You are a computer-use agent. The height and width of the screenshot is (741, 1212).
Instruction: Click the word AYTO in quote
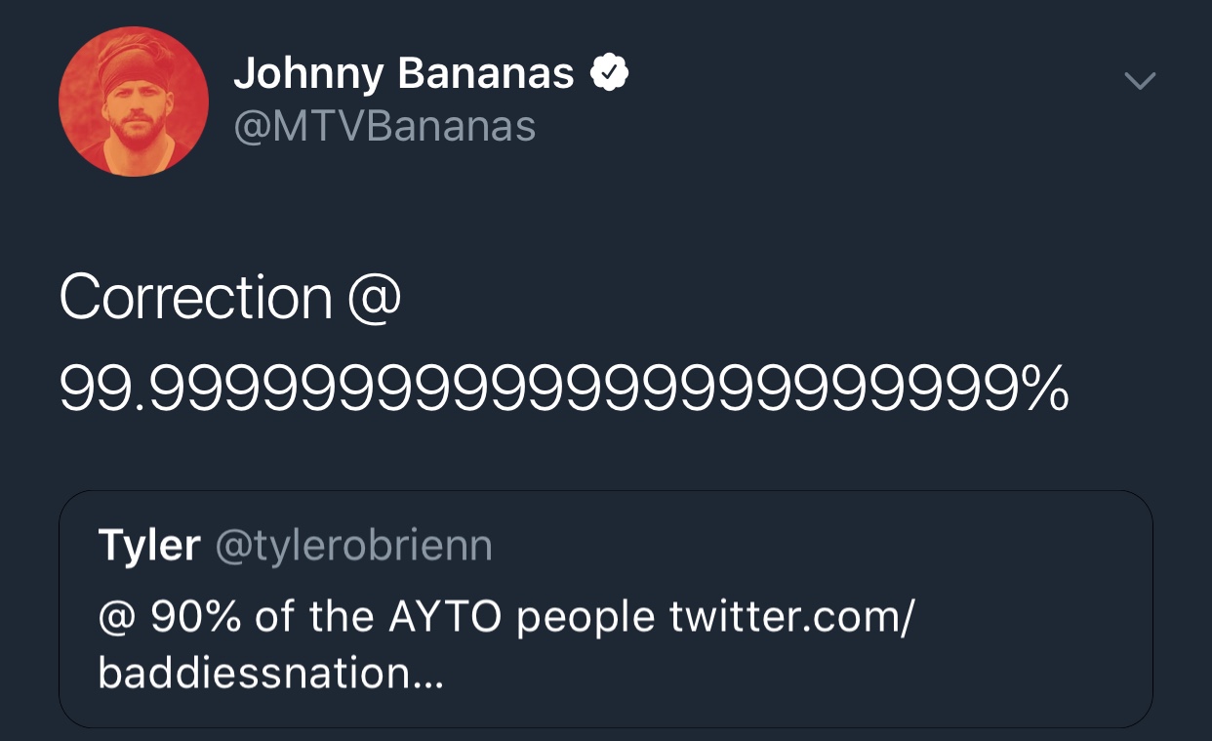click(x=445, y=616)
